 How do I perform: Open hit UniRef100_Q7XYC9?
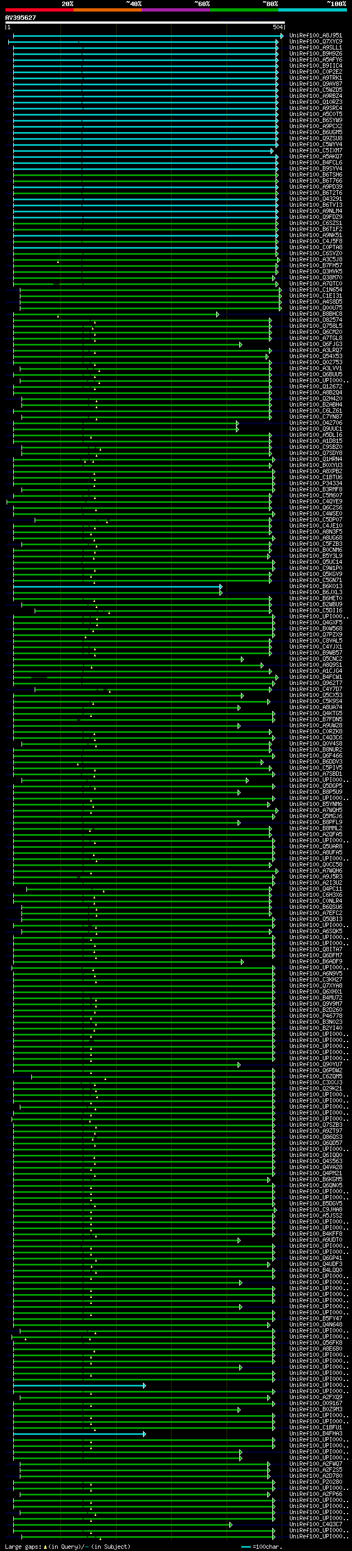tap(315, 42)
